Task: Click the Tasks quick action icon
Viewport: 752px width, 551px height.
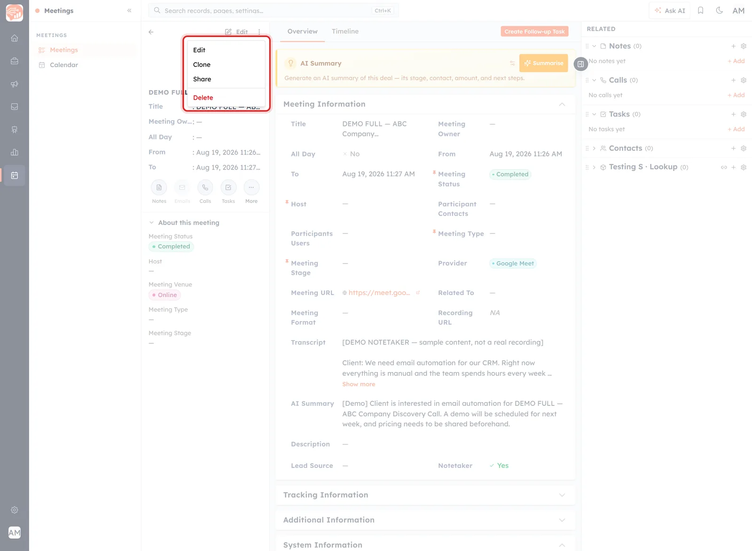Action: [x=228, y=187]
